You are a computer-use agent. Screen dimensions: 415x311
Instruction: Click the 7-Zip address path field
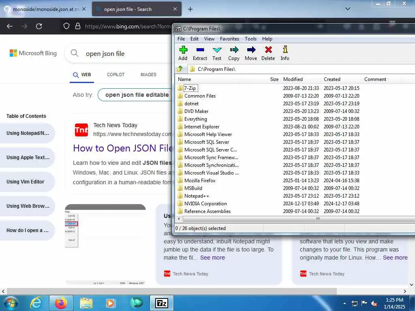(x=301, y=69)
